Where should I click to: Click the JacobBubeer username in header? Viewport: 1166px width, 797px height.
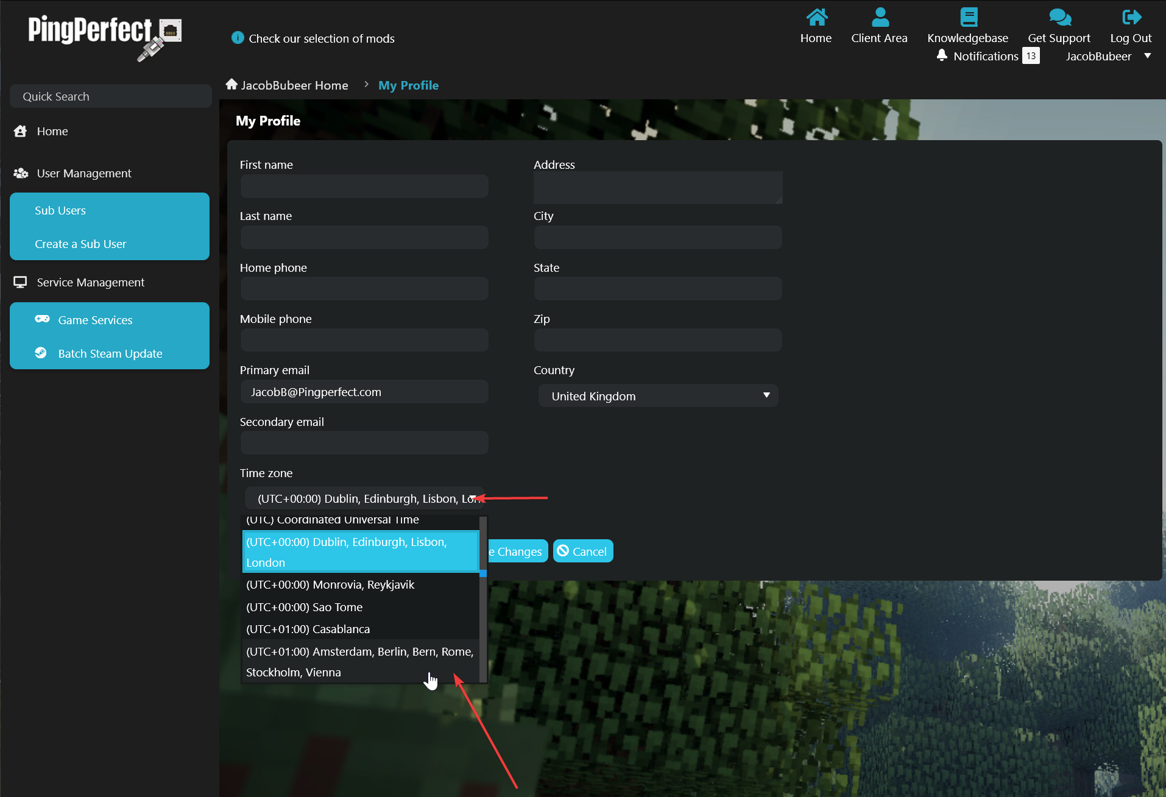click(x=1098, y=56)
